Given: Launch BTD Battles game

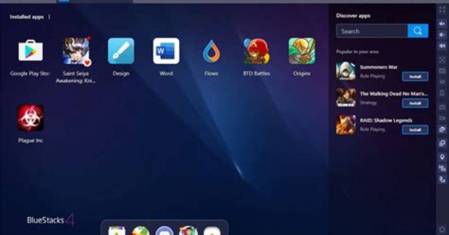Looking at the screenshot, I should click(256, 51).
